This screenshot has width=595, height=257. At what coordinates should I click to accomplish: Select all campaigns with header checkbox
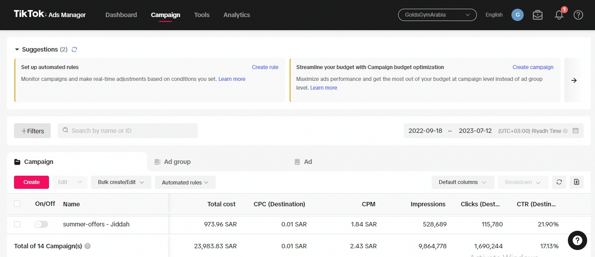click(17, 204)
